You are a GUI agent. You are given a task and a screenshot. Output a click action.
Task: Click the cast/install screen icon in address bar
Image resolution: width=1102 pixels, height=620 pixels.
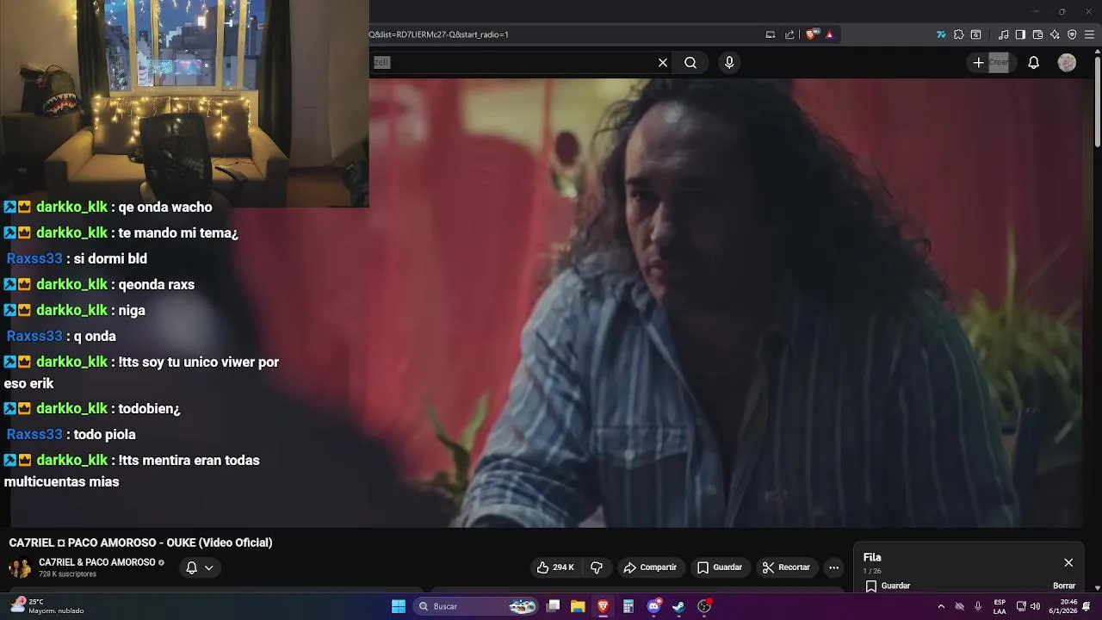pos(771,34)
